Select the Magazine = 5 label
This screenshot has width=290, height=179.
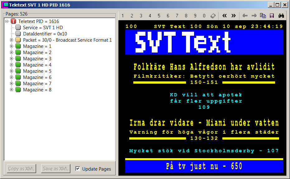[x=37, y=71]
